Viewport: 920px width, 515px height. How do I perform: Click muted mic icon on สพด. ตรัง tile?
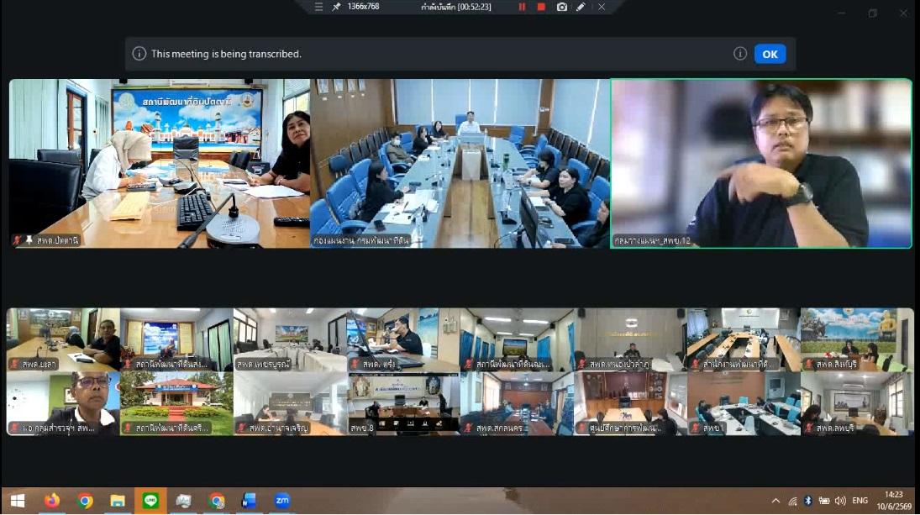[x=355, y=365]
